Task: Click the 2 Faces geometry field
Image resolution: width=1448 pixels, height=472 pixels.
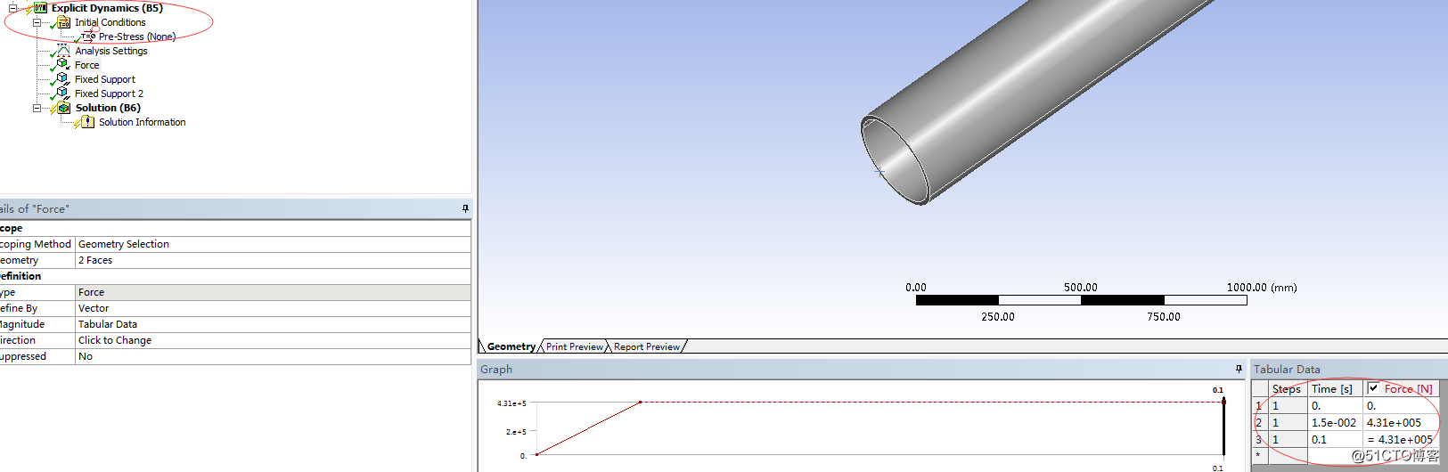Action: click(273, 260)
